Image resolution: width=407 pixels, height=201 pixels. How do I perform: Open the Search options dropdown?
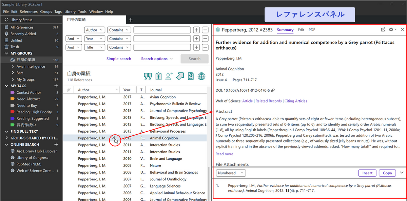(157, 59)
